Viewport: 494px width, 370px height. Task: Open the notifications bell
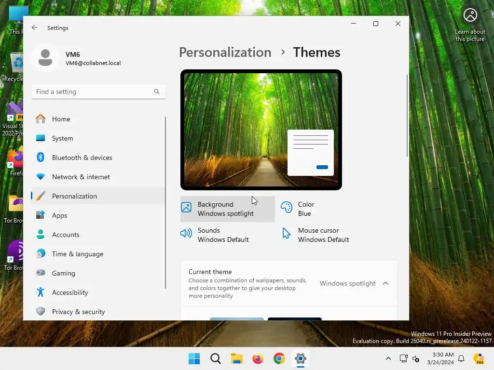461,358
